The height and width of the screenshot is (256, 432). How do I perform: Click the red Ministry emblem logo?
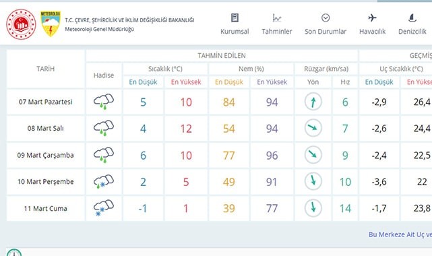point(21,24)
